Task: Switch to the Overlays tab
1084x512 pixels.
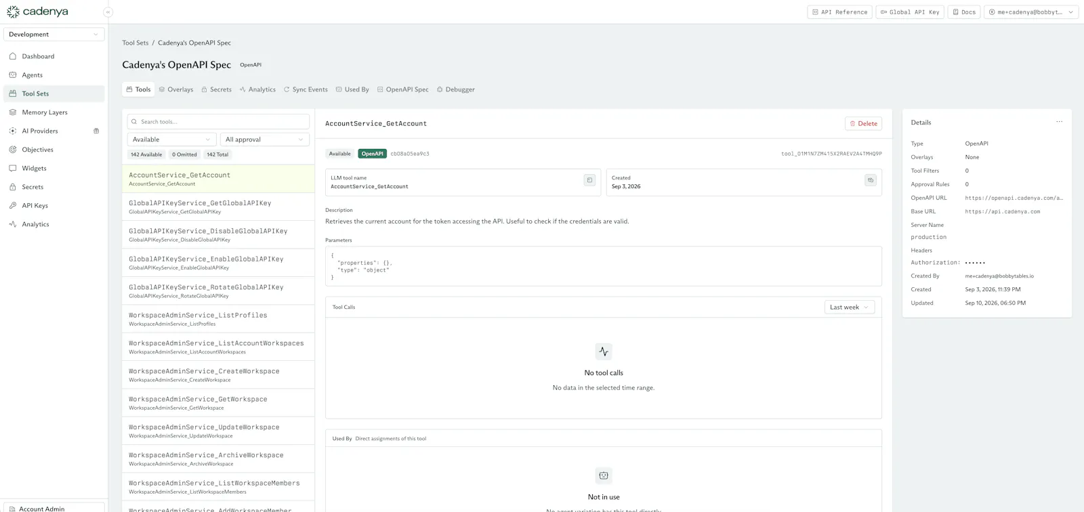Action: click(x=176, y=89)
